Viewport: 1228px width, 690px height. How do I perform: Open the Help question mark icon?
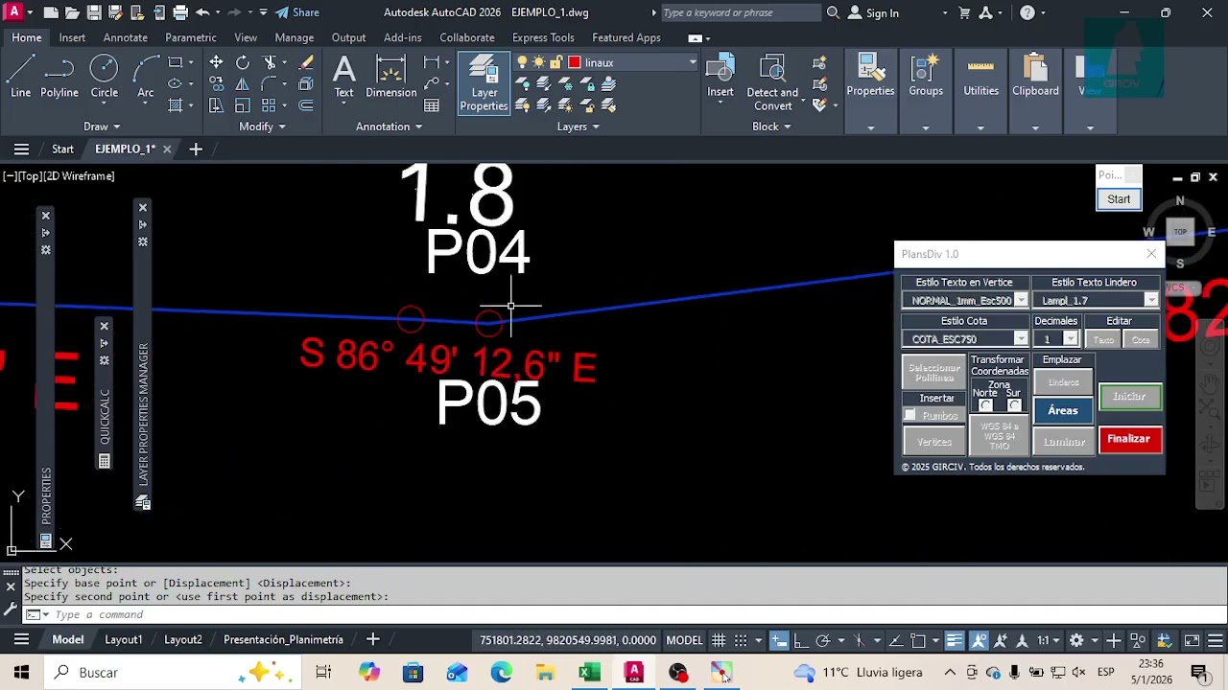(1027, 12)
